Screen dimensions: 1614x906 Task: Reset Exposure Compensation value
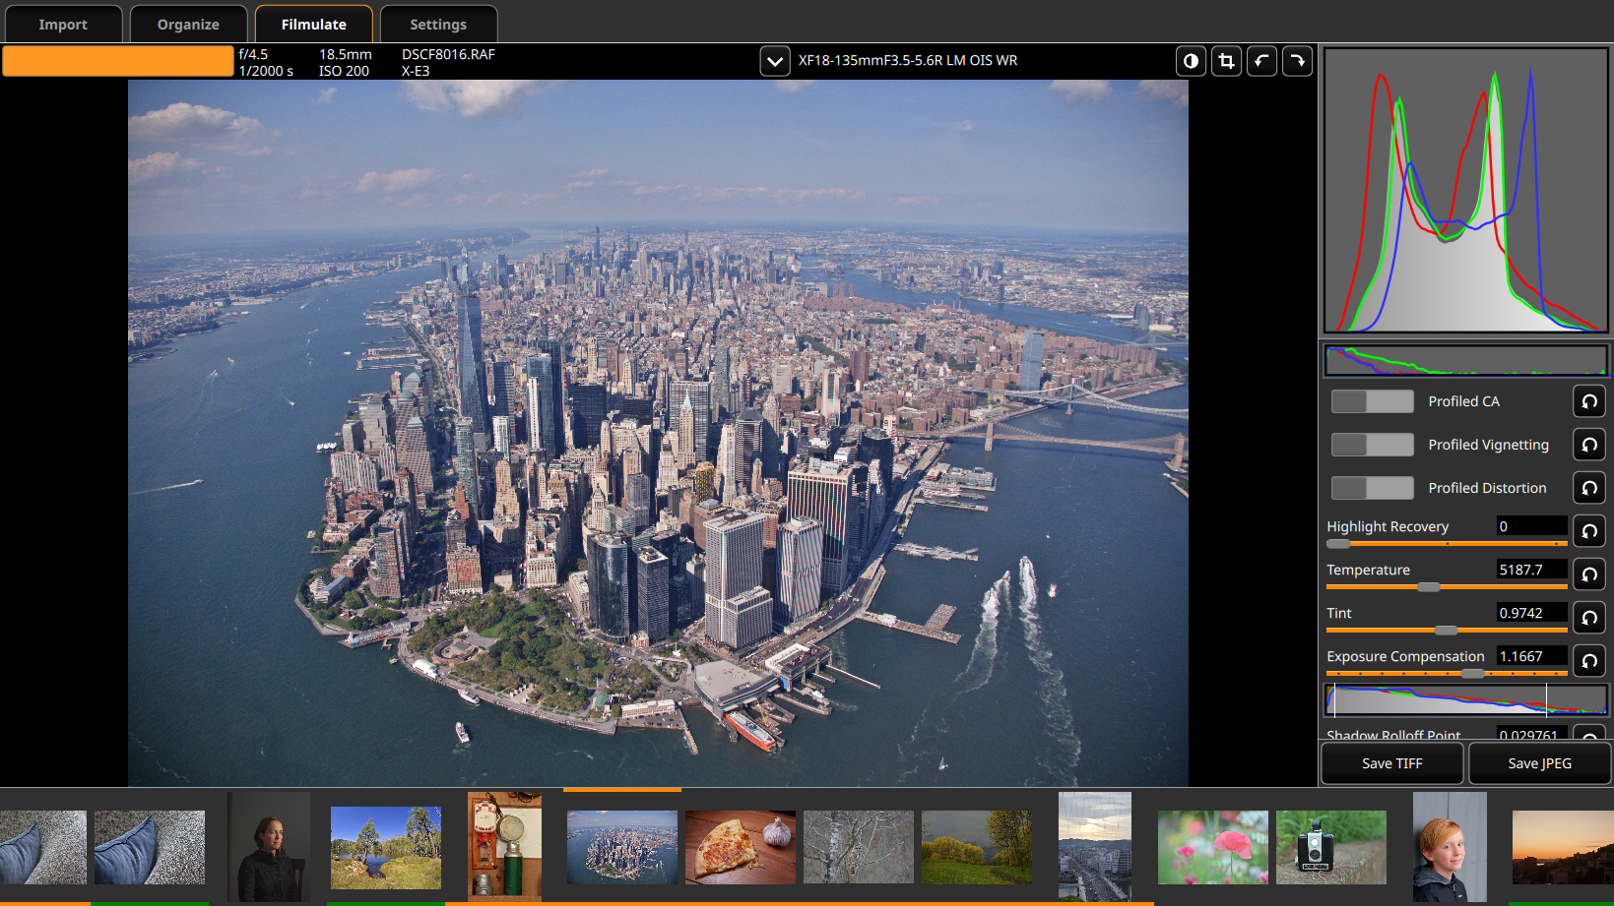(1588, 661)
